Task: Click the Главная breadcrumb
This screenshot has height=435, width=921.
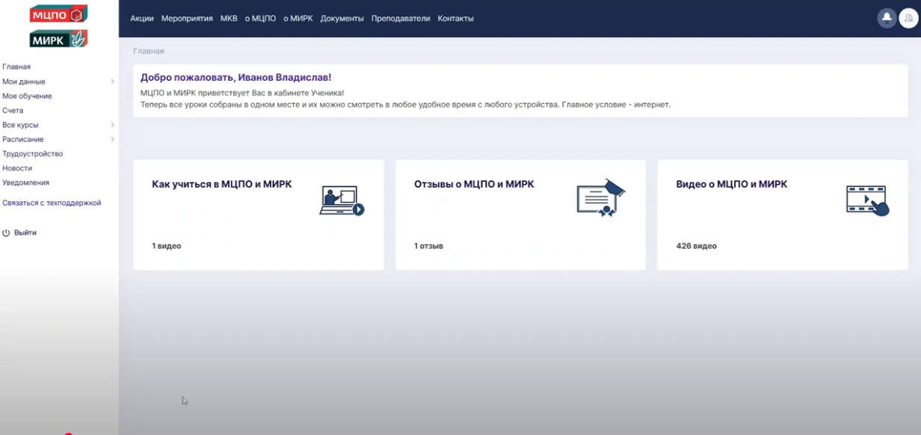Action: tap(149, 52)
